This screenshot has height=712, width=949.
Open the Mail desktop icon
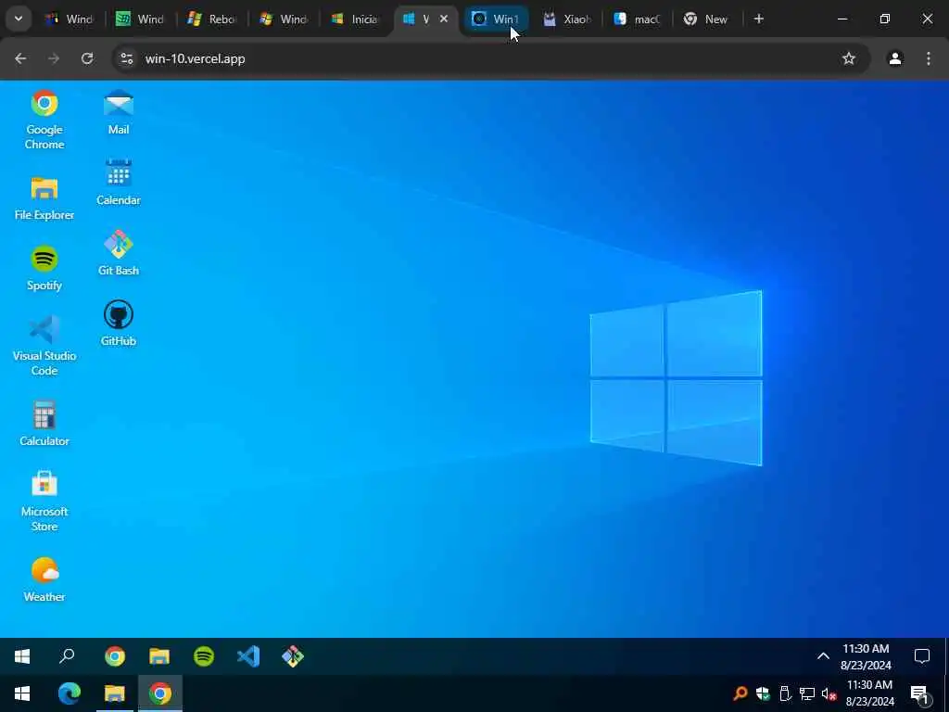click(x=118, y=112)
